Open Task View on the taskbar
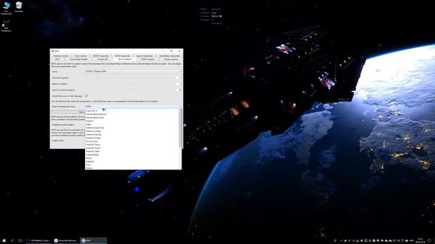Screen dimensions: 435x244 click(20, 241)
